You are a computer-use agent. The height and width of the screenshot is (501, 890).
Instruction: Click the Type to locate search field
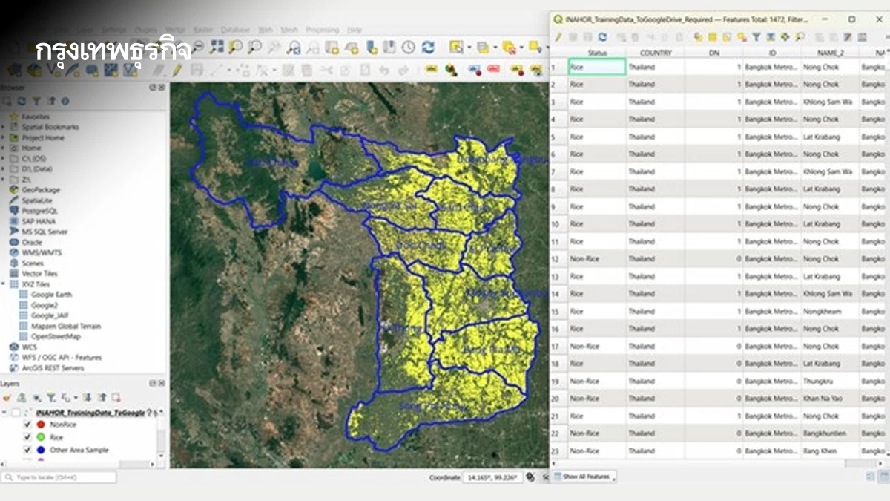click(59, 477)
